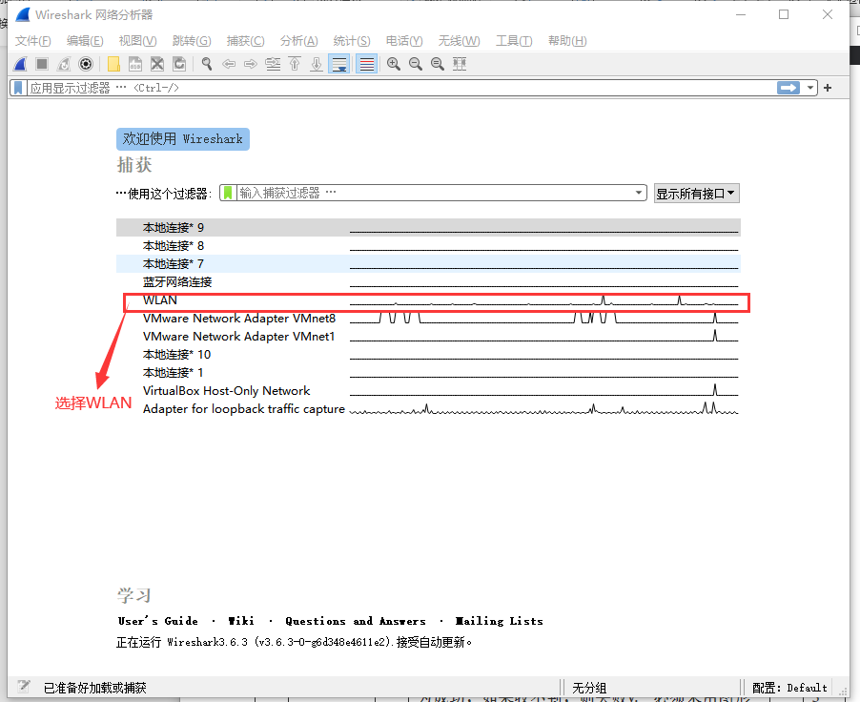The width and height of the screenshot is (860, 702).
Task: Select 蓝牙网络连接 interface
Action: pos(428,282)
